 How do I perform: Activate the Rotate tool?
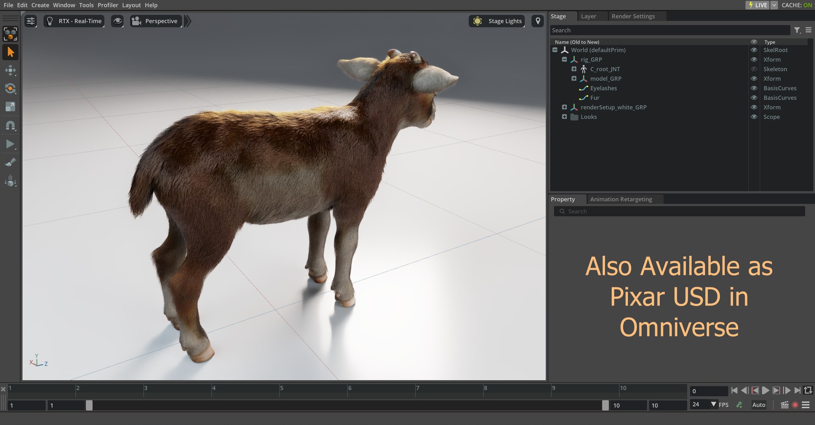(10, 89)
